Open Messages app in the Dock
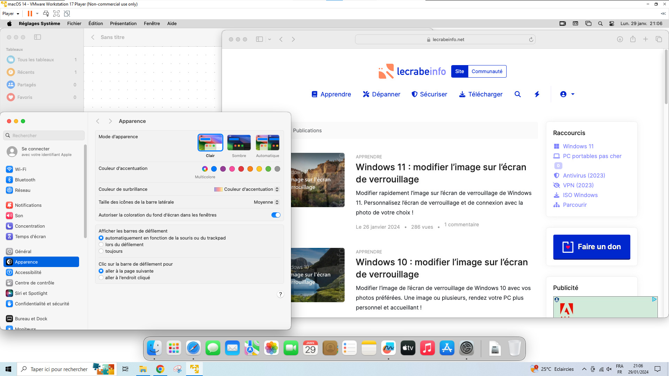The image size is (669, 376). pyautogui.click(x=213, y=348)
